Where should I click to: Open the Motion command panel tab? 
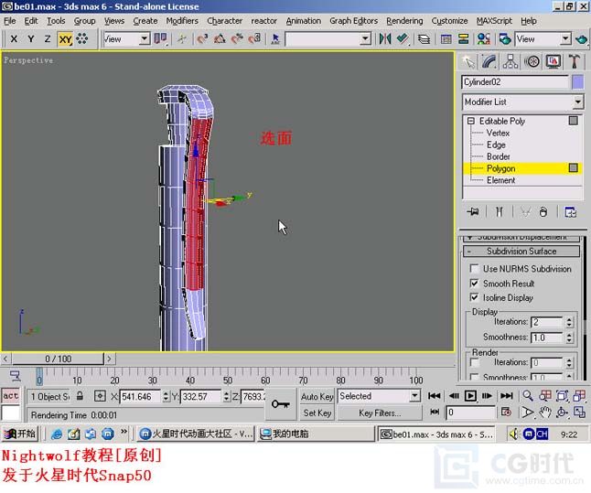pos(532,62)
